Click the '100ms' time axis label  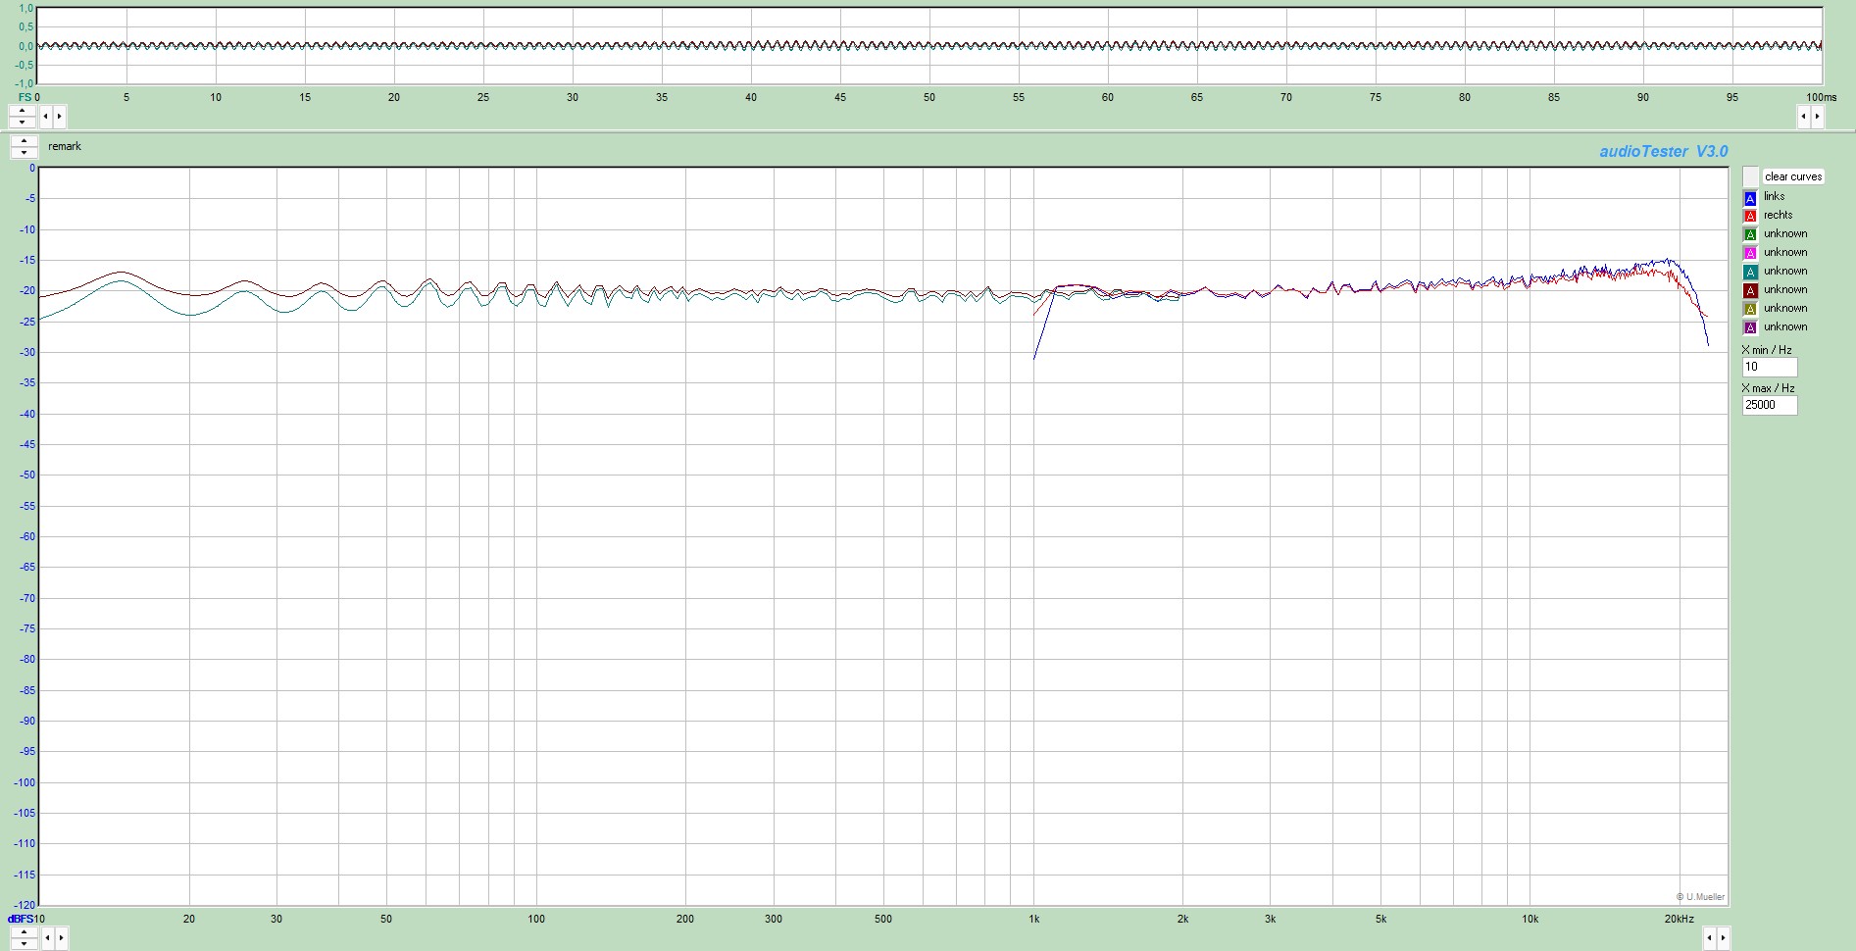(x=1822, y=97)
